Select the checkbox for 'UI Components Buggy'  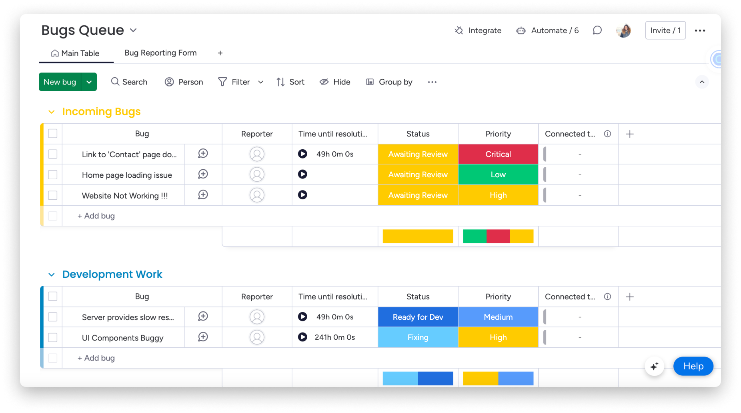pos(52,337)
